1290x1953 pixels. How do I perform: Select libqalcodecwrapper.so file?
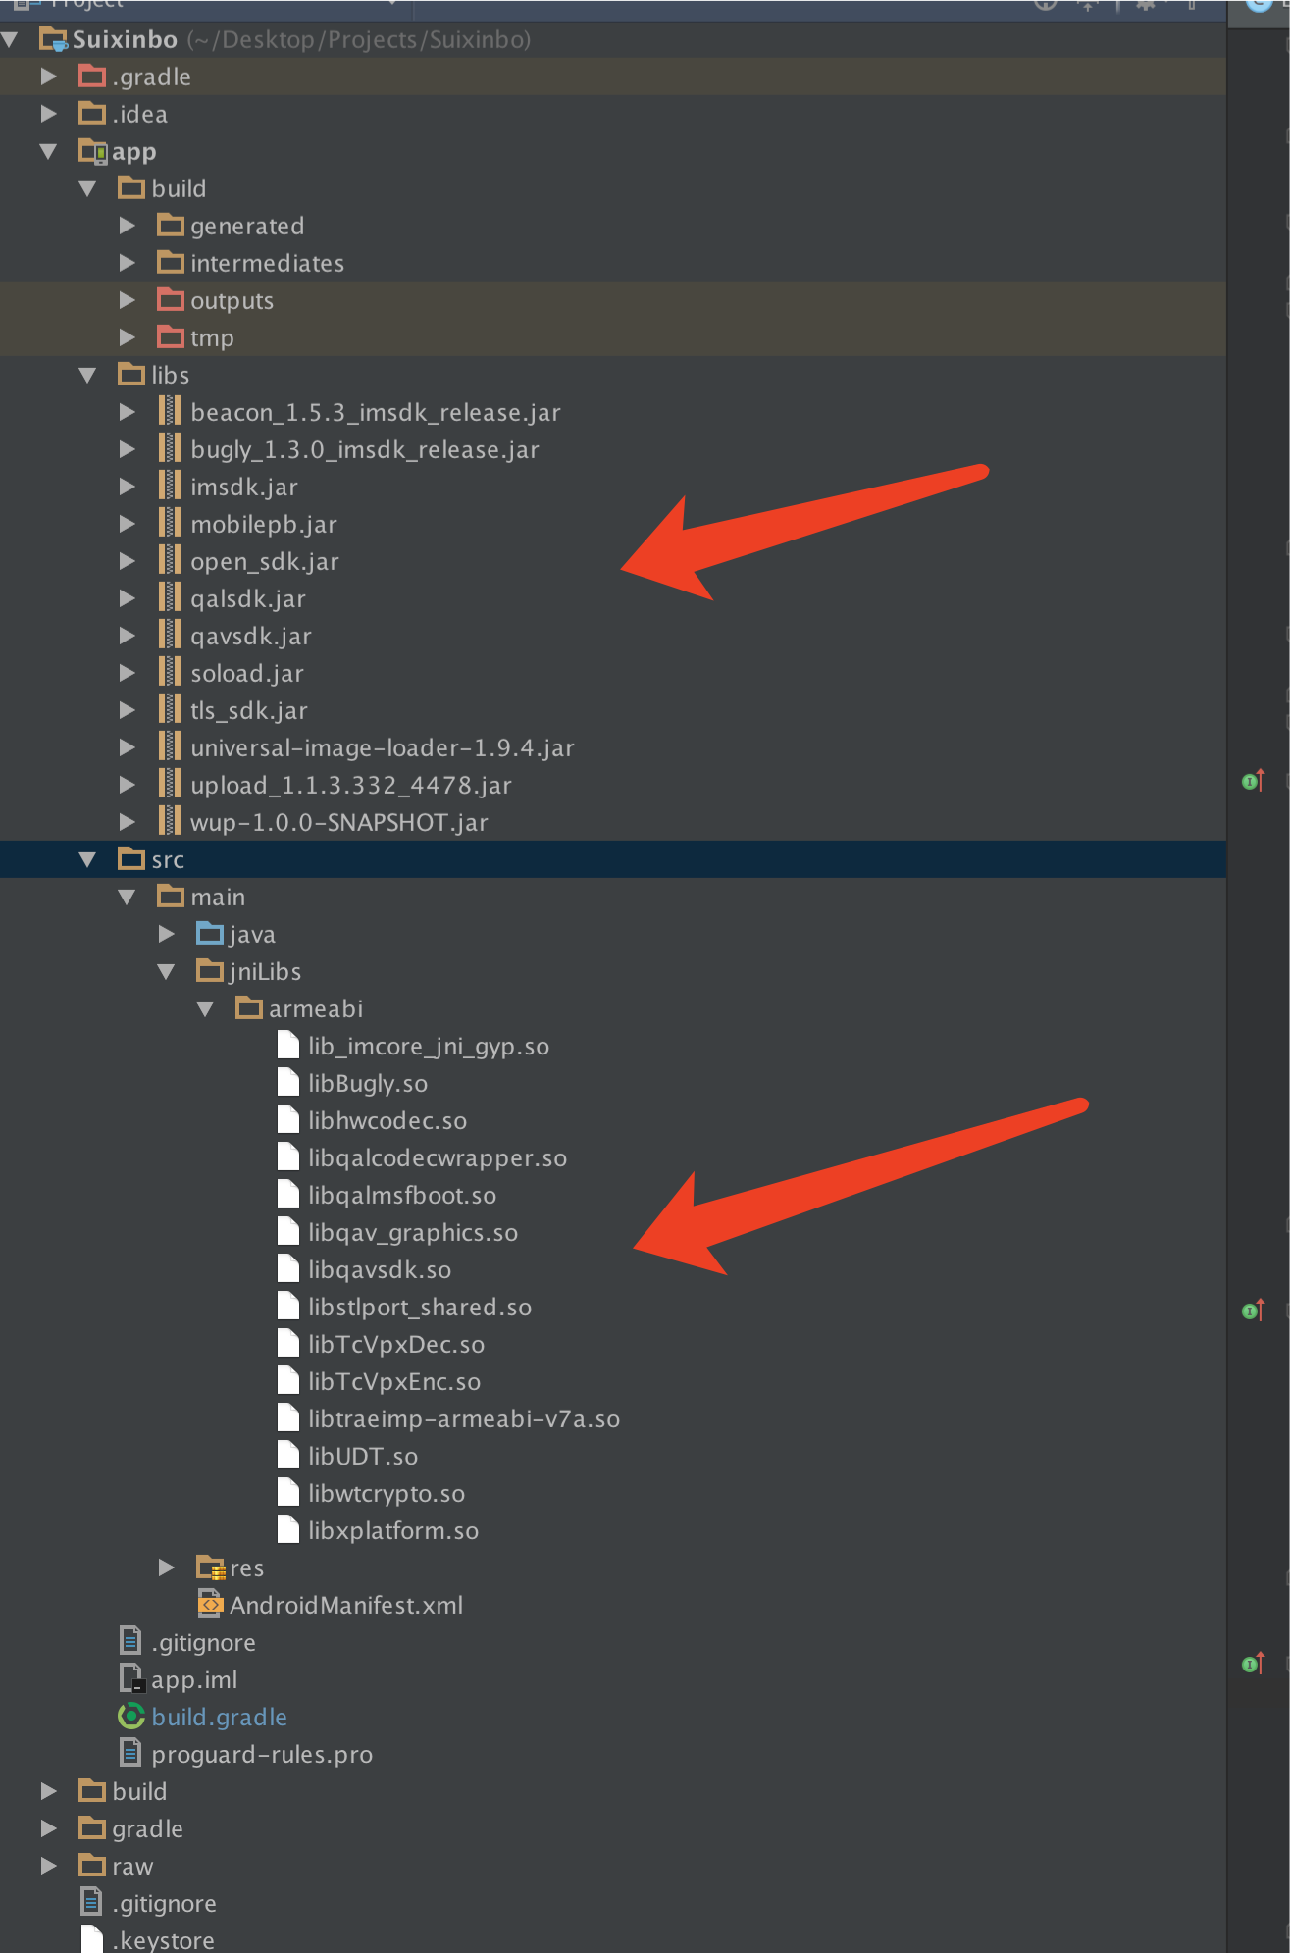438,1158
